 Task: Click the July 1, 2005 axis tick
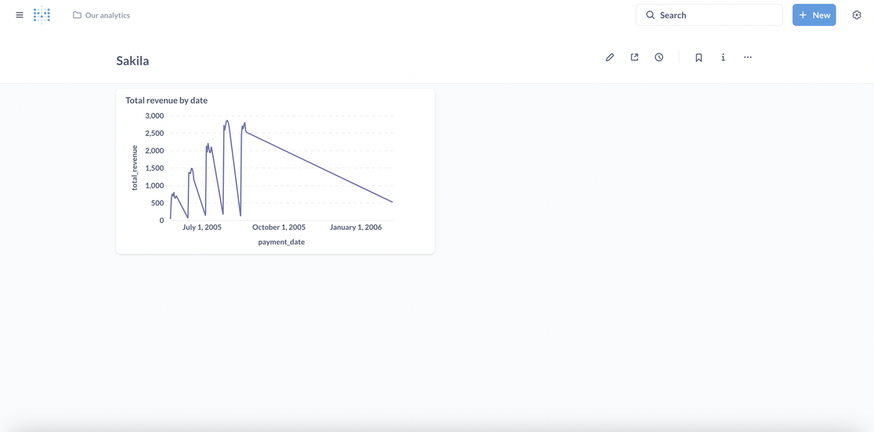click(202, 227)
